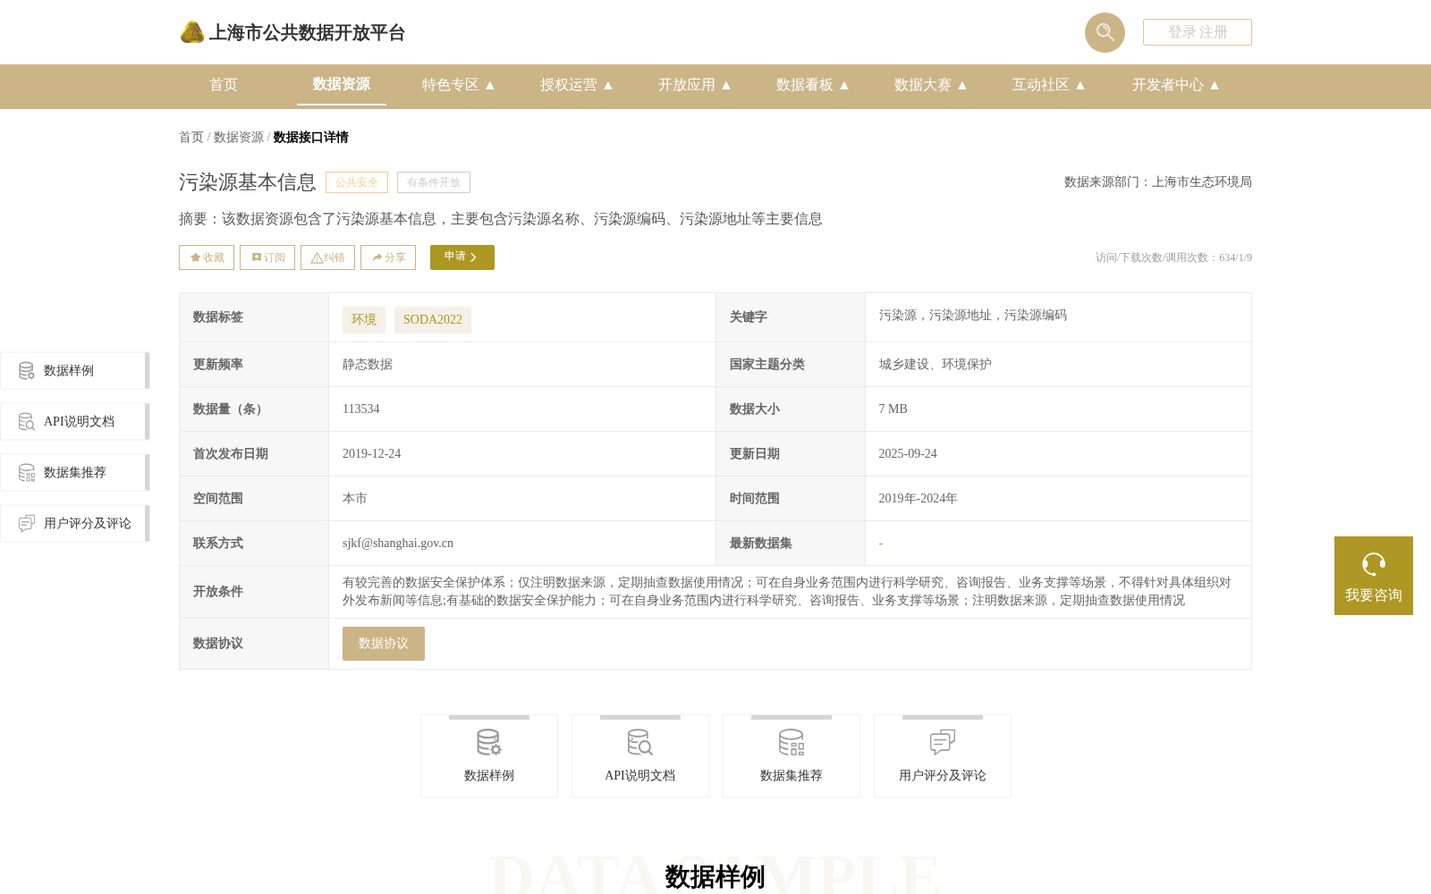This screenshot has width=1431, height=894.
Task: Click the 数据集推荐 card icon
Action: tap(792, 743)
